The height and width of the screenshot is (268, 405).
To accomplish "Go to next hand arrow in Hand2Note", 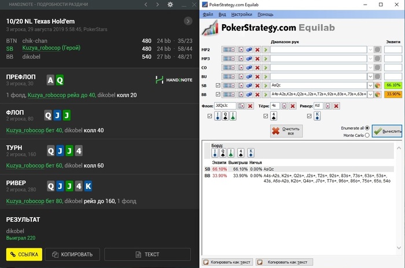I will tap(157, 5).
